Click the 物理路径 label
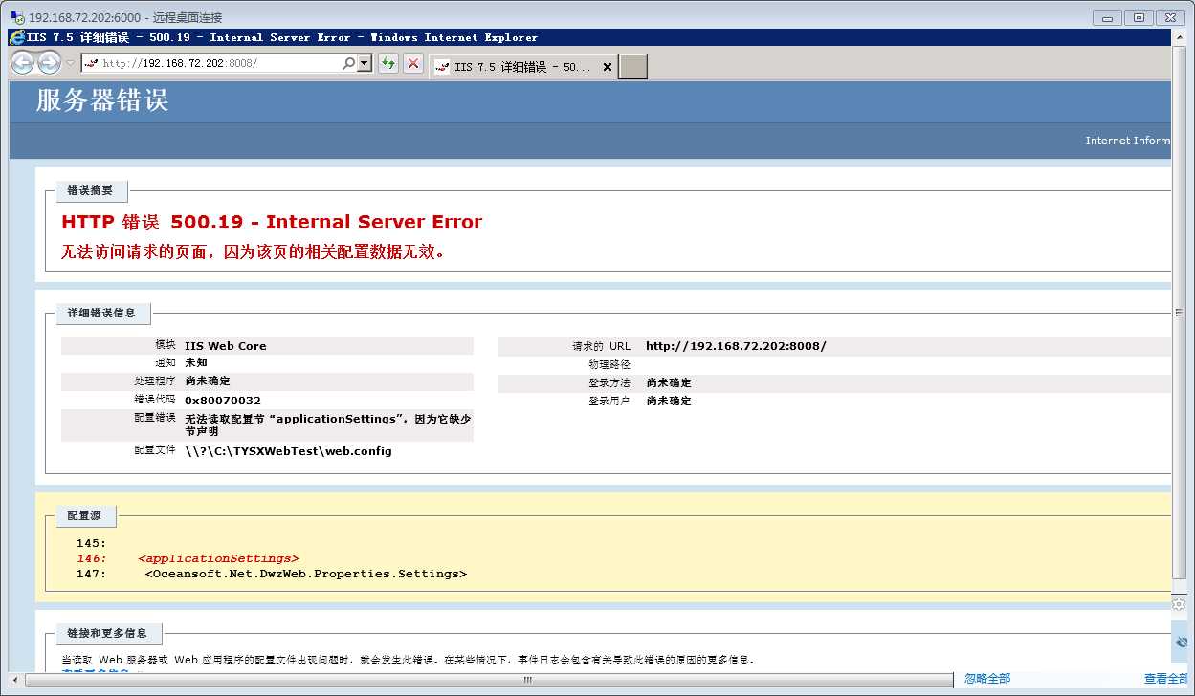 click(x=609, y=364)
